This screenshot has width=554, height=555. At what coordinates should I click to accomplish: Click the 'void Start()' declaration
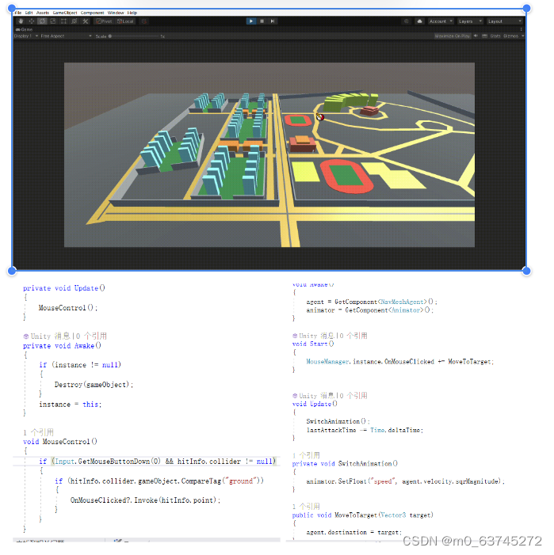(313, 344)
